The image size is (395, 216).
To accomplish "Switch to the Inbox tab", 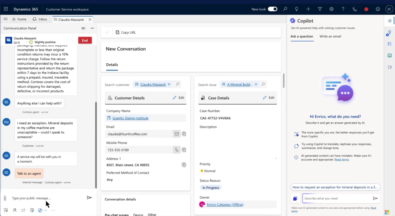I will 40,19.
